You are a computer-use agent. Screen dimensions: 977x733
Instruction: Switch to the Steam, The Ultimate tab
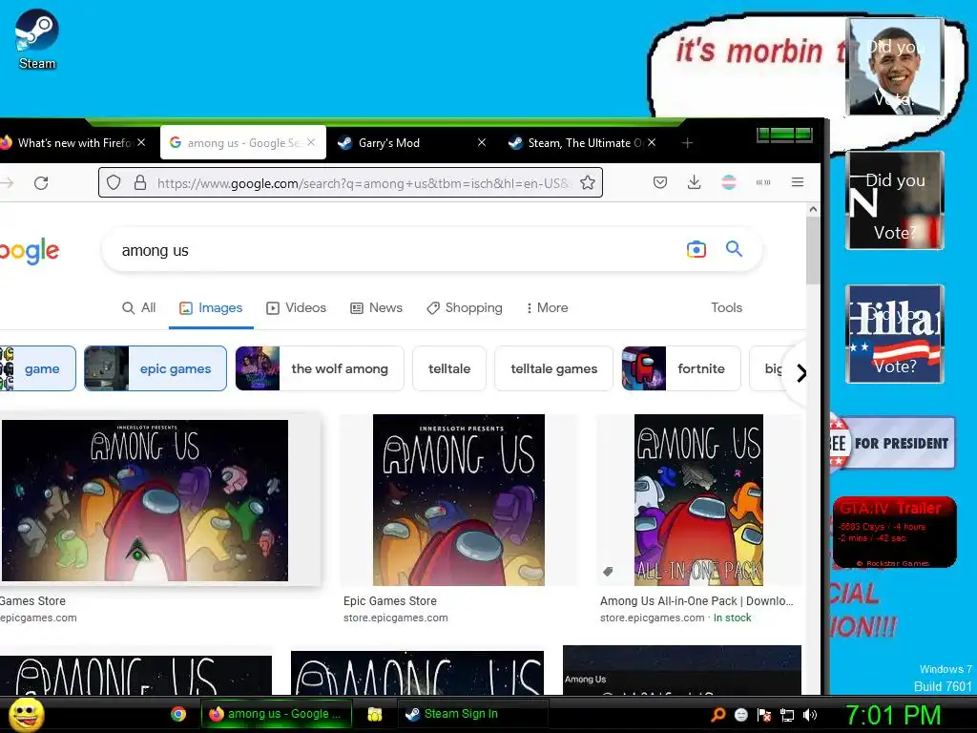pos(583,143)
